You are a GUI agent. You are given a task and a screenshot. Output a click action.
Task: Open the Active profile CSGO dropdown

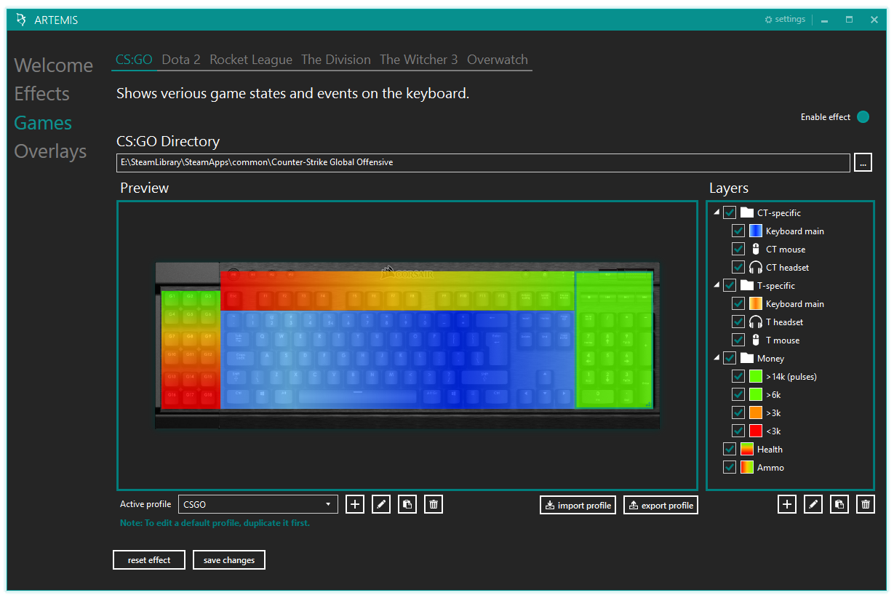pyautogui.click(x=258, y=504)
